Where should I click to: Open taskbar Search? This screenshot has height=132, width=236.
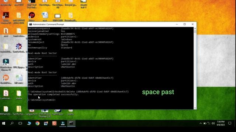[x=12, y=123]
